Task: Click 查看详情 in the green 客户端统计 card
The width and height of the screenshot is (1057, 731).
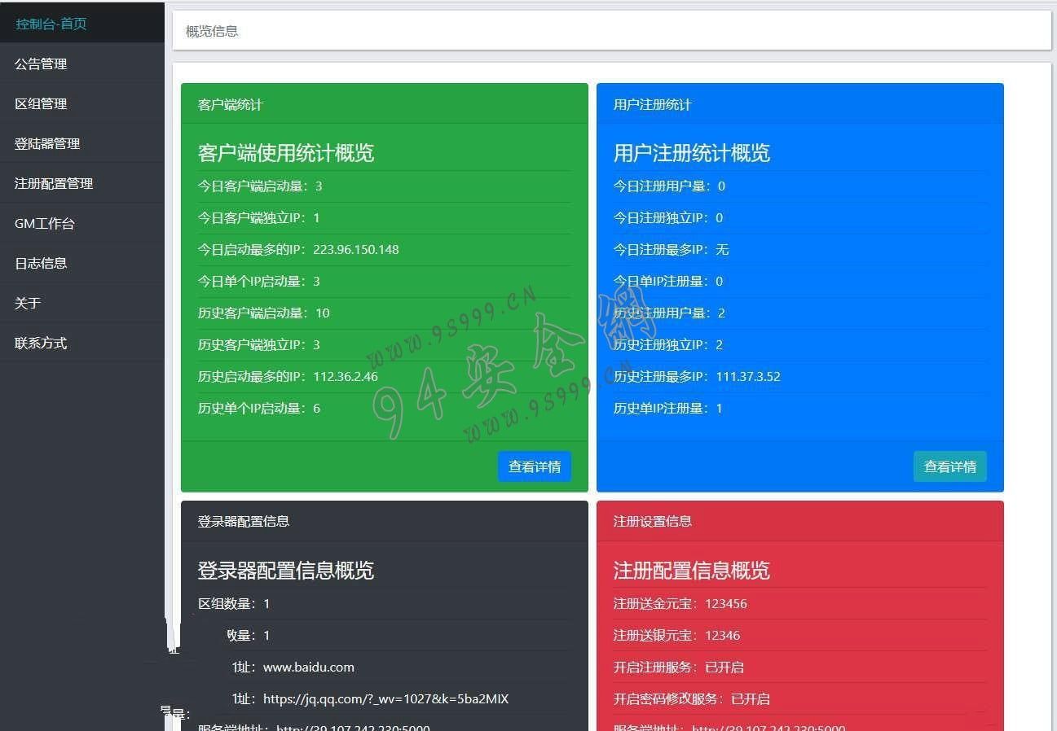Action: 535,466
